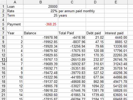133x100 pixels.
Task: Select total paid cell -22094.91
Action: [x=72, y=55]
